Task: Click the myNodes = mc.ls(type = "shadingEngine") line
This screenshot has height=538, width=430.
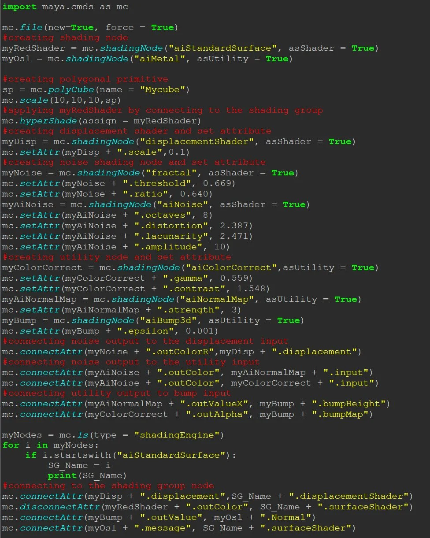Action: (x=113, y=435)
